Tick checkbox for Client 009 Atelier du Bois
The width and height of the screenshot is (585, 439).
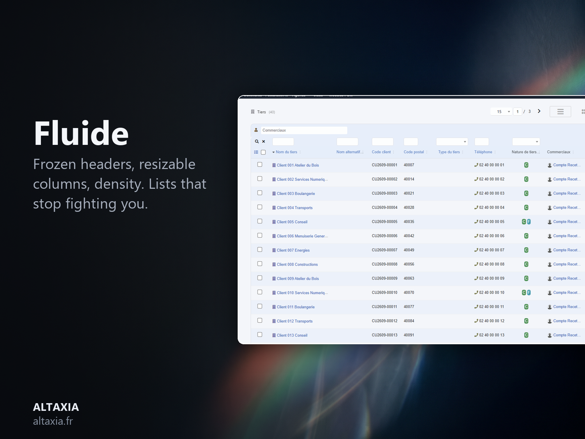pos(260,278)
